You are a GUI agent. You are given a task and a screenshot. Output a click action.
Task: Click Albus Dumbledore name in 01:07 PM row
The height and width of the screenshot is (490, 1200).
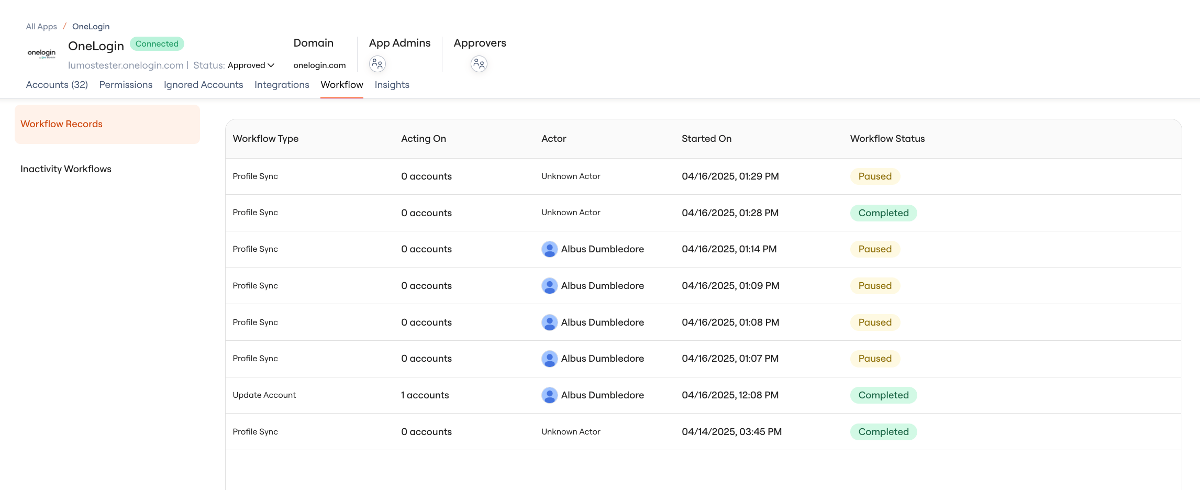[603, 359]
